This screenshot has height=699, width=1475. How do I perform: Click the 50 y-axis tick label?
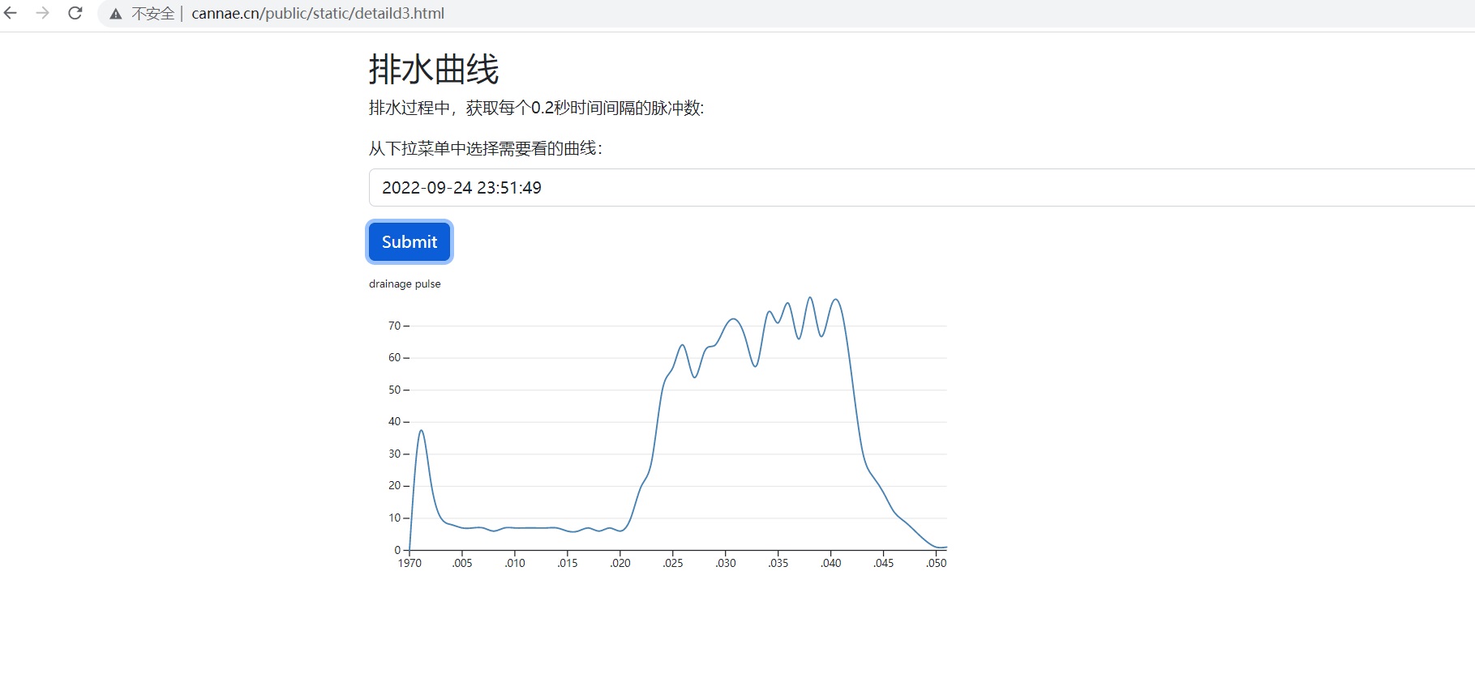pos(395,390)
